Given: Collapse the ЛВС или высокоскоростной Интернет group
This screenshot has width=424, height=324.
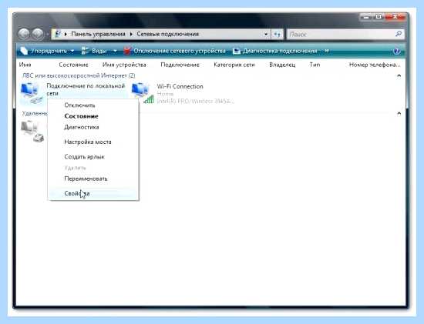Looking at the screenshot, I should pos(399,76).
